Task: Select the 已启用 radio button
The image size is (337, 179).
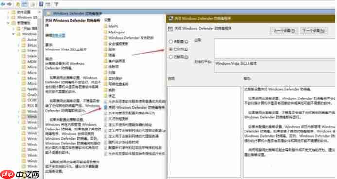Action: click(171, 49)
